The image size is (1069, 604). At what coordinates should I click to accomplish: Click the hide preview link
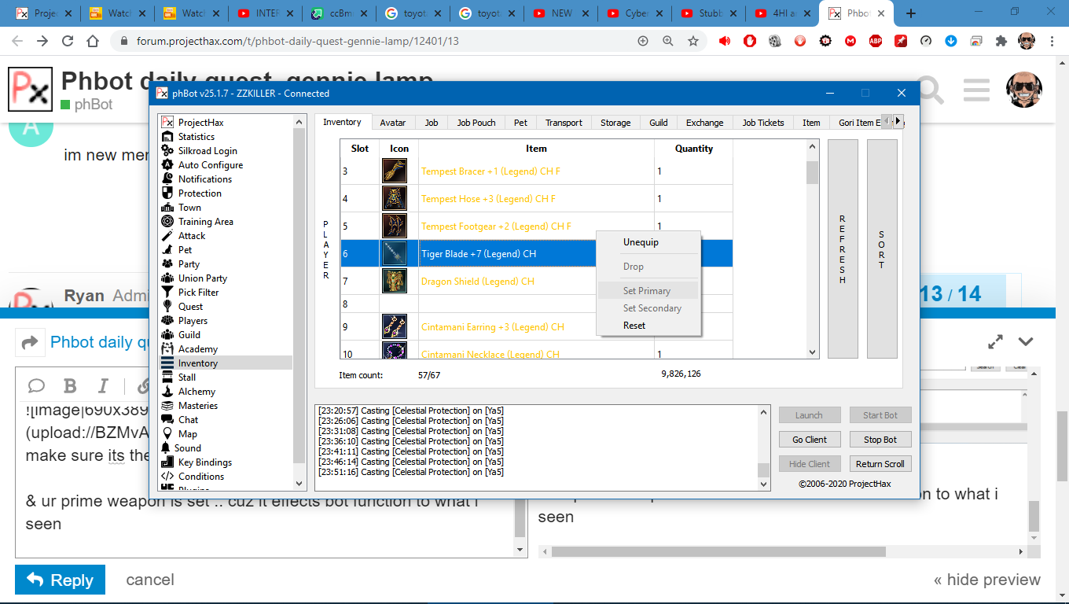coord(986,580)
